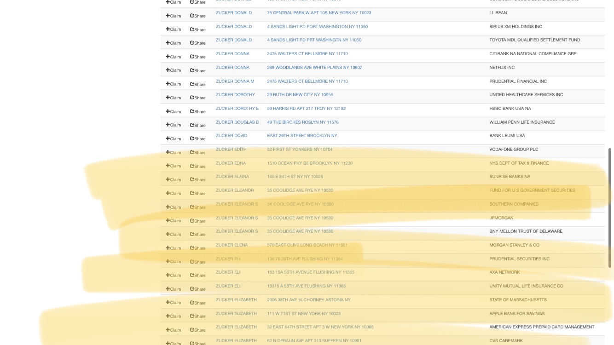The height and width of the screenshot is (345, 614).
Task: Share the HSBC Bank USA row
Action: pyautogui.click(x=198, y=111)
